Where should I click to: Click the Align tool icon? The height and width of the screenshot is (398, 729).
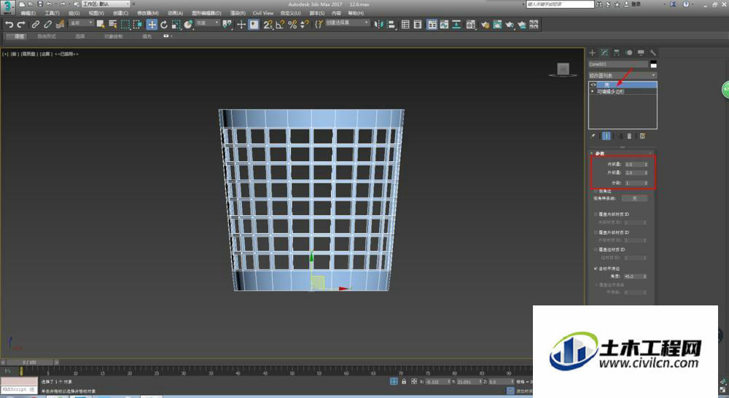391,25
